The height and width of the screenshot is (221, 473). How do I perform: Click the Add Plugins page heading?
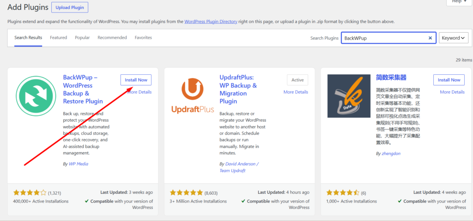click(x=28, y=7)
